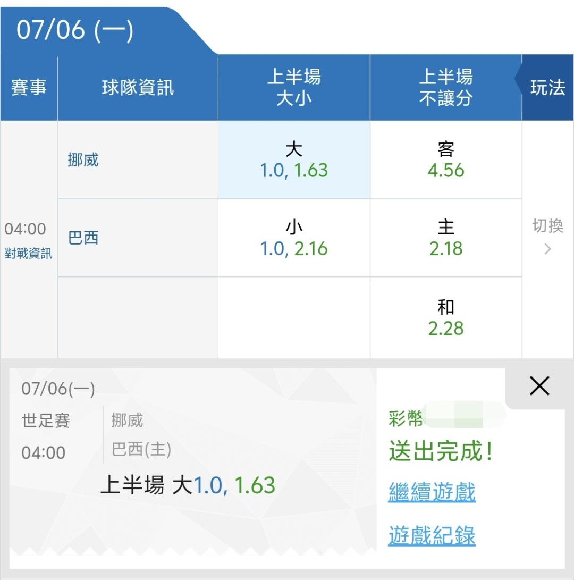Open team info for 巴西
Image resolution: width=574 pixels, height=580 pixels.
click(83, 238)
